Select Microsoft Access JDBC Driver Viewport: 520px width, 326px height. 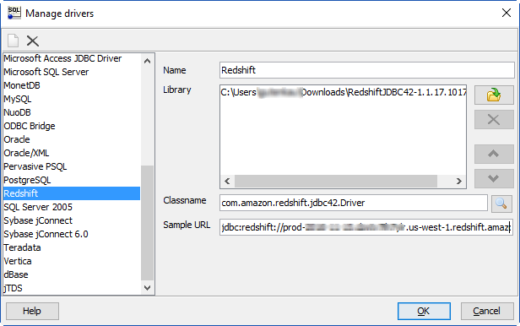tap(72, 58)
